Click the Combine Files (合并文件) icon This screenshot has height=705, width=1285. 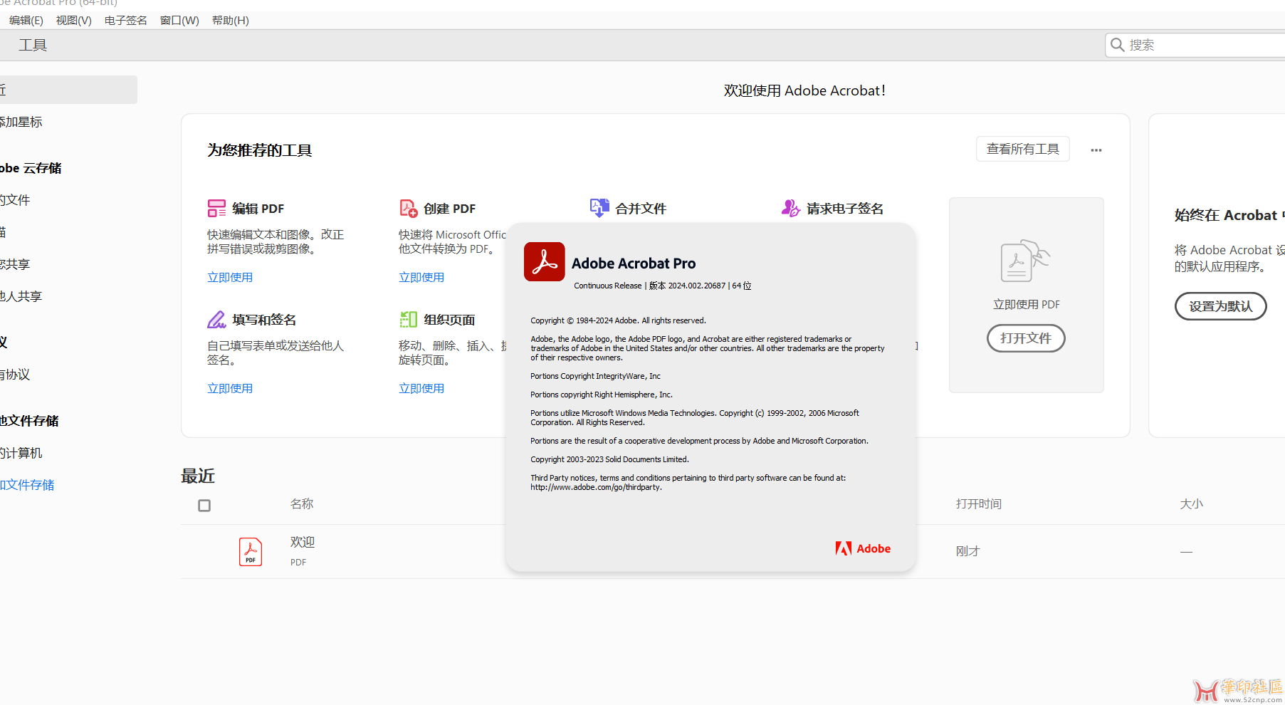[599, 208]
